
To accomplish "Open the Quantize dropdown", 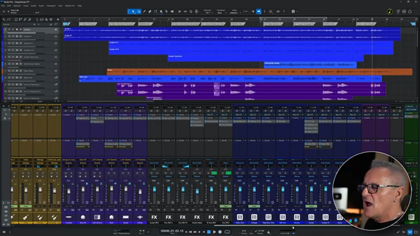I will 207,12.
